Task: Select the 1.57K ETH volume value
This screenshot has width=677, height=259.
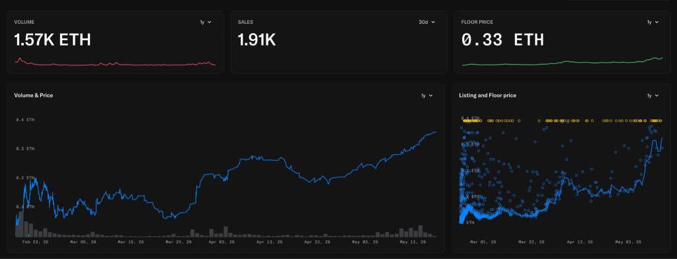Action: [x=52, y=40]
